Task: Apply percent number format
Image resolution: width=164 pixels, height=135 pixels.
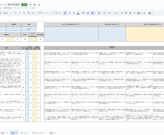Action: [x=20, y=13]
